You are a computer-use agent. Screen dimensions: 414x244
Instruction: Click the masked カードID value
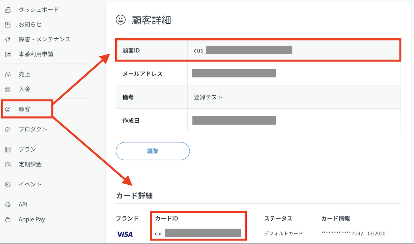pos(198,233)
